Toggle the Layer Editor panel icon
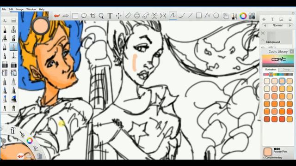Screen dimensions: 296x166 tap(226, 16)
